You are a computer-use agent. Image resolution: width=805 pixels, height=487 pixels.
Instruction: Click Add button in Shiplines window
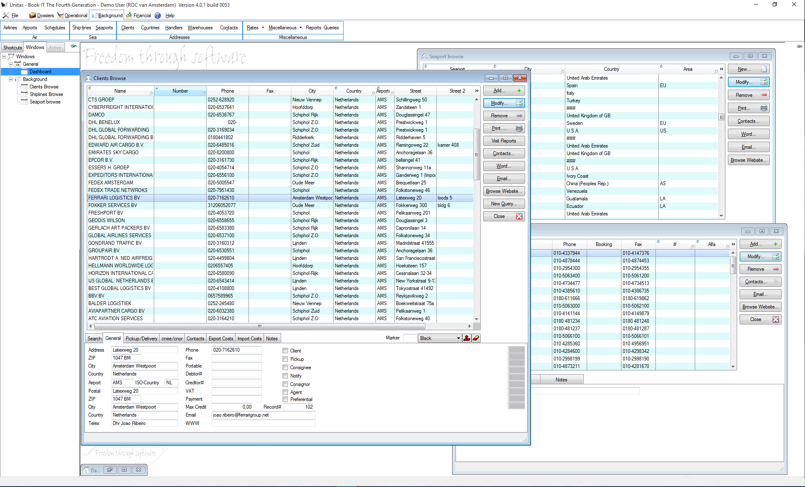[x=760, y=244]
